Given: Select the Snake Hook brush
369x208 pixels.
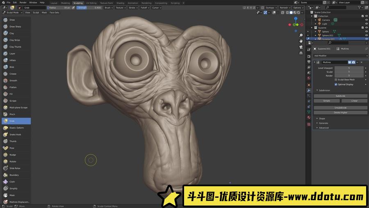Looking at the screenshot, I should coord(16,135).
